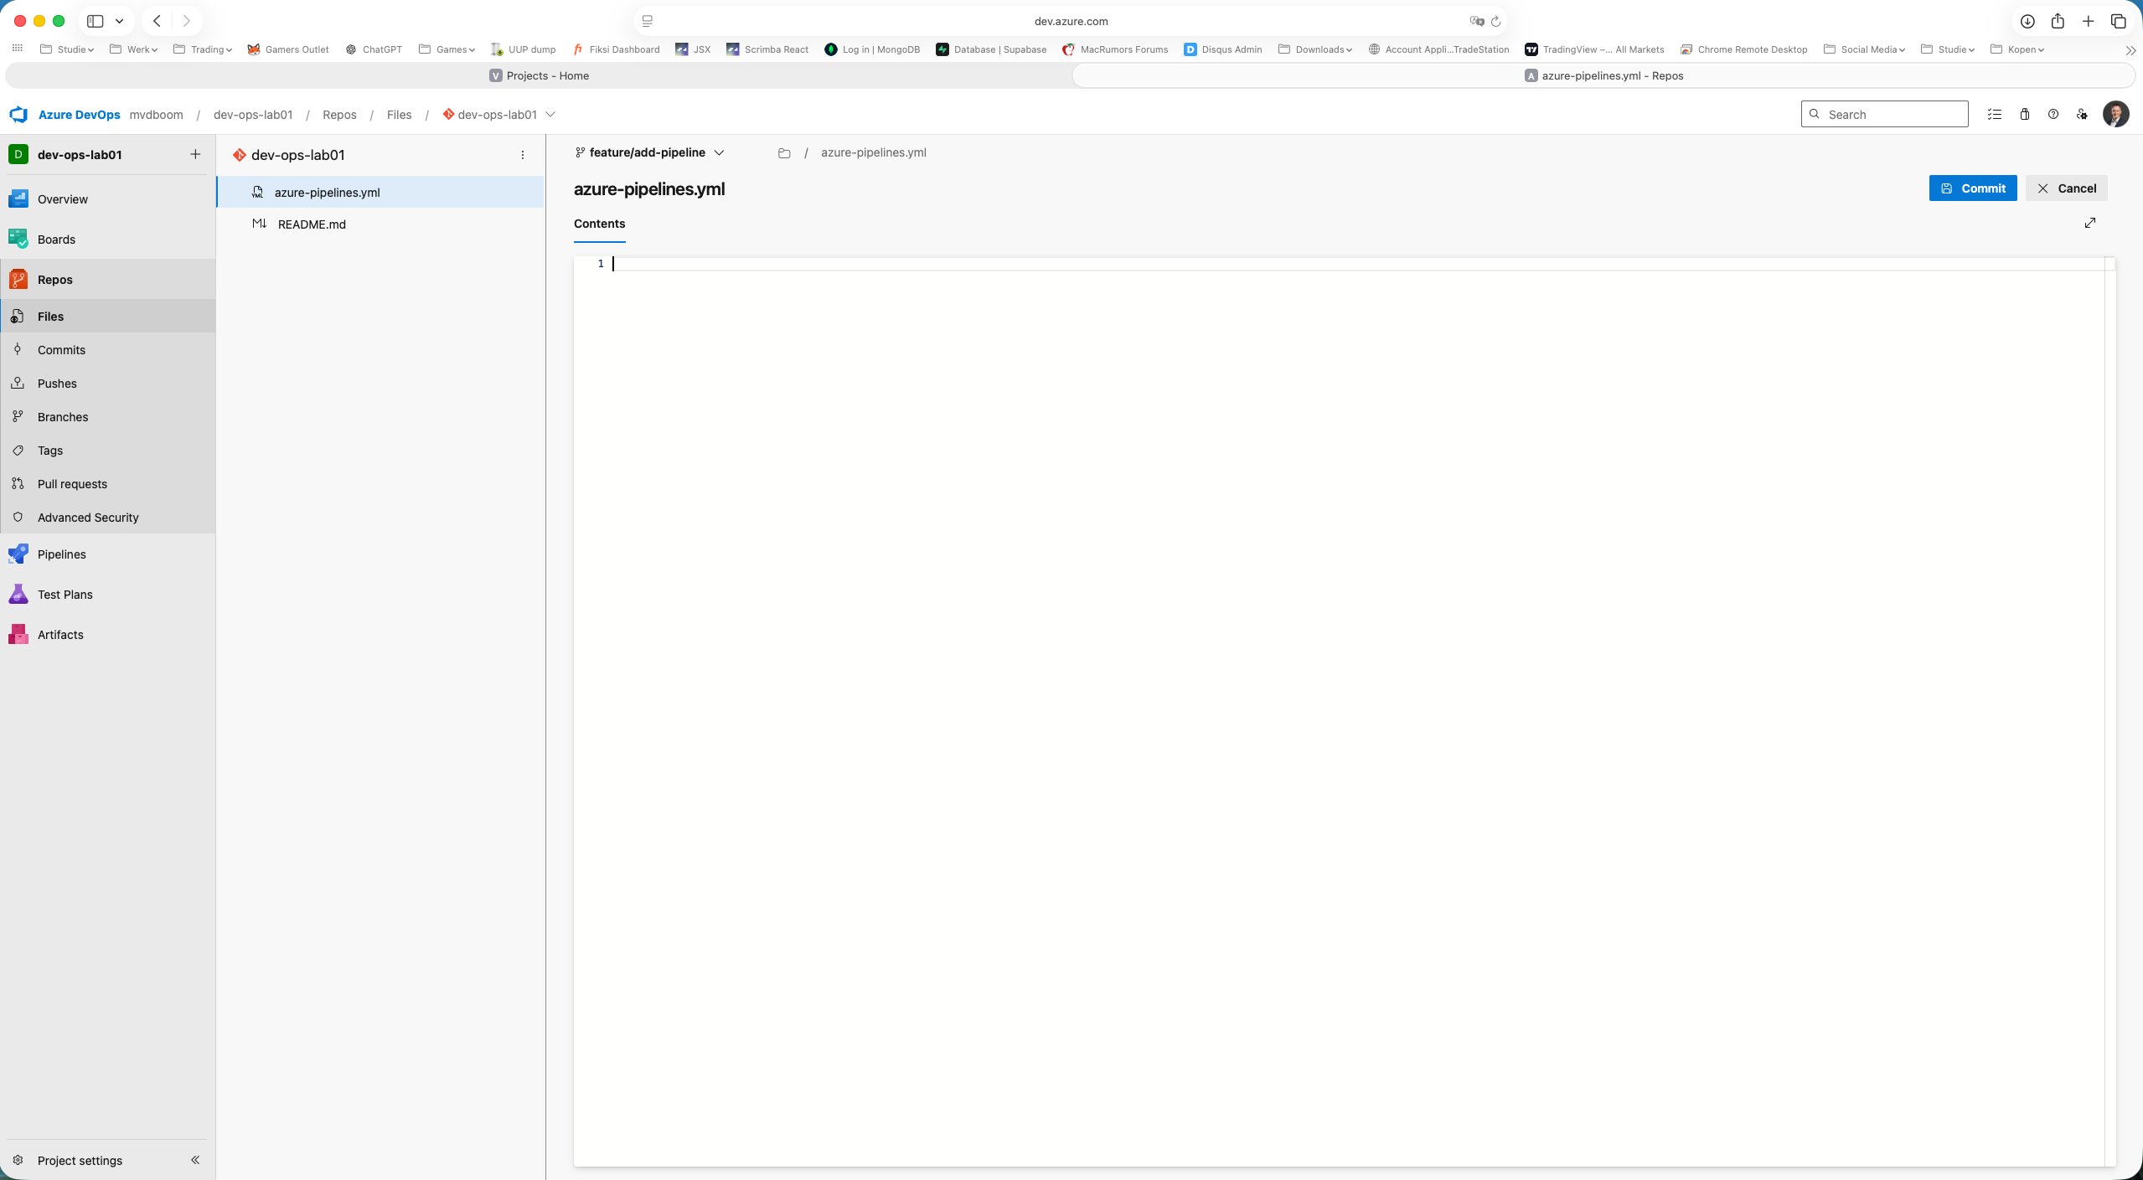
Task: Commit the azure-pipelines.yml changes
Action: click(1971, 188)
